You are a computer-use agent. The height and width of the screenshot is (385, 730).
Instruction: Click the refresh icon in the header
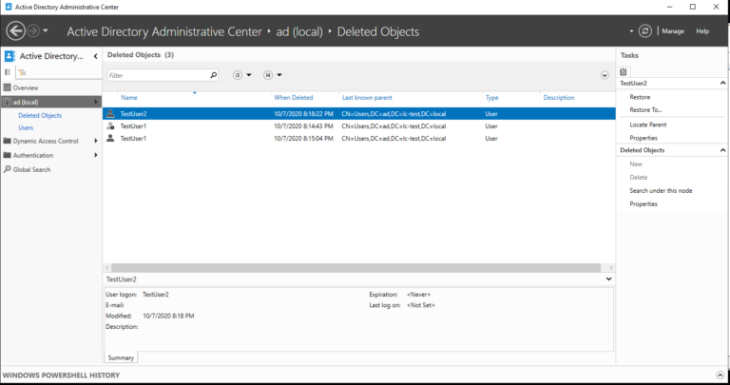pyautogui.click(x=644, y=31)
